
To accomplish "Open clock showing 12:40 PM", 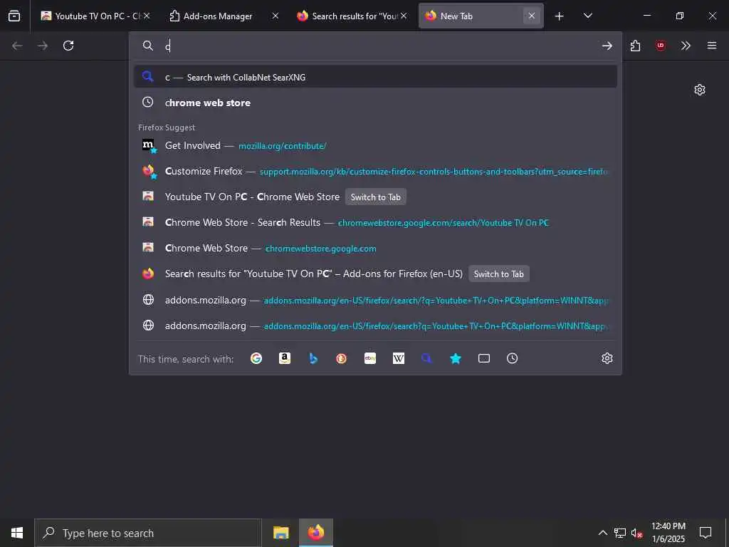I will 668,533.
